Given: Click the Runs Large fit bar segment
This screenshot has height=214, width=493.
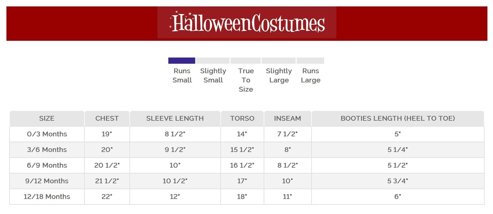Looking at the screenshot, I should click(310, 61).
